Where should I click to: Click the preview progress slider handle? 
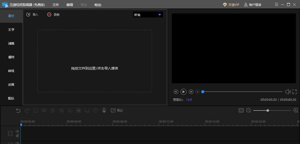(203, 92)
